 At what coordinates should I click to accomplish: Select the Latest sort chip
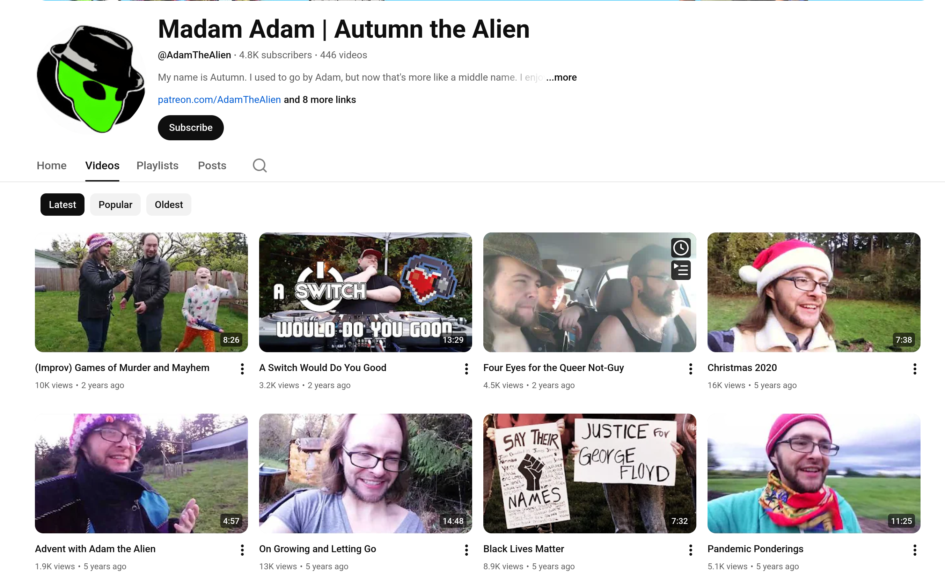pyautogui.click(x=62, y=205)
